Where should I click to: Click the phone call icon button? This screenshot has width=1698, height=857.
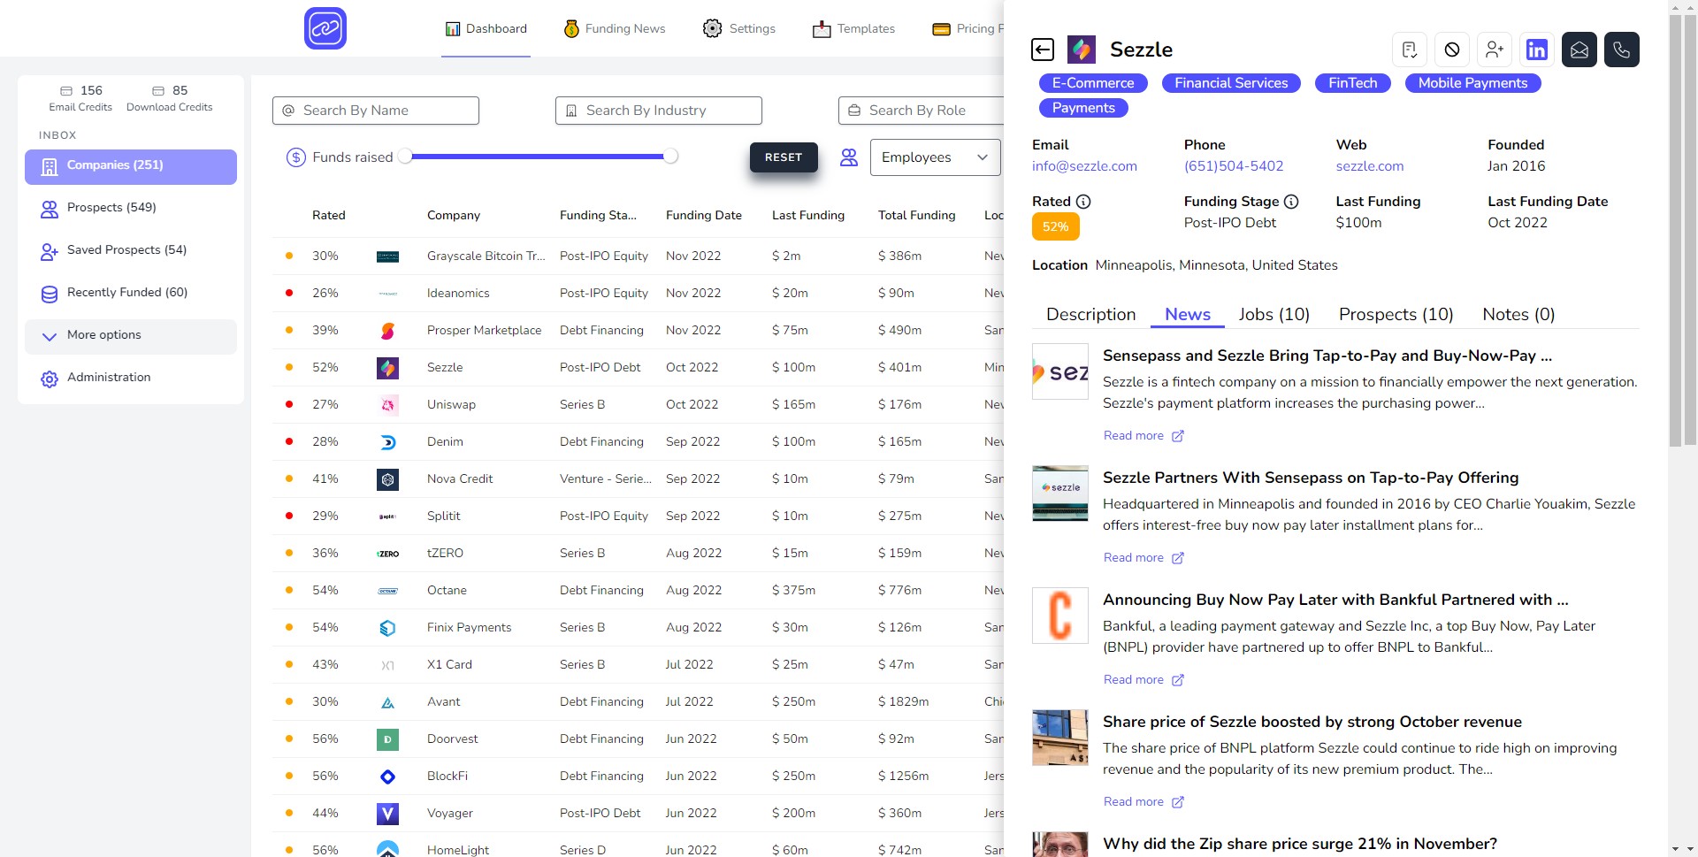tap(1622, 50)
